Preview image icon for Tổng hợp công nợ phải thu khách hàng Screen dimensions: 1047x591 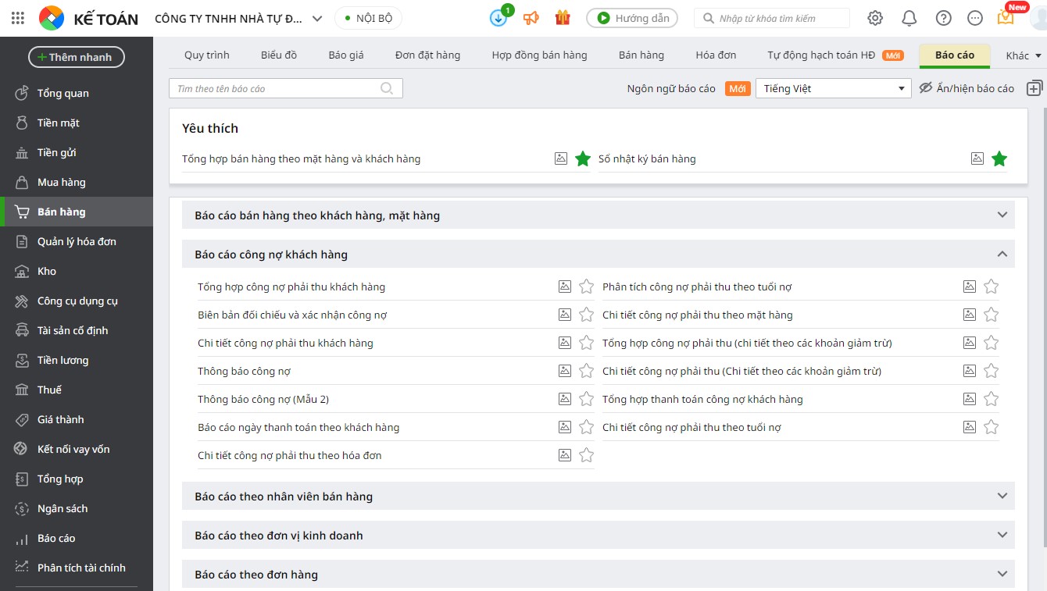coord(565,287)
